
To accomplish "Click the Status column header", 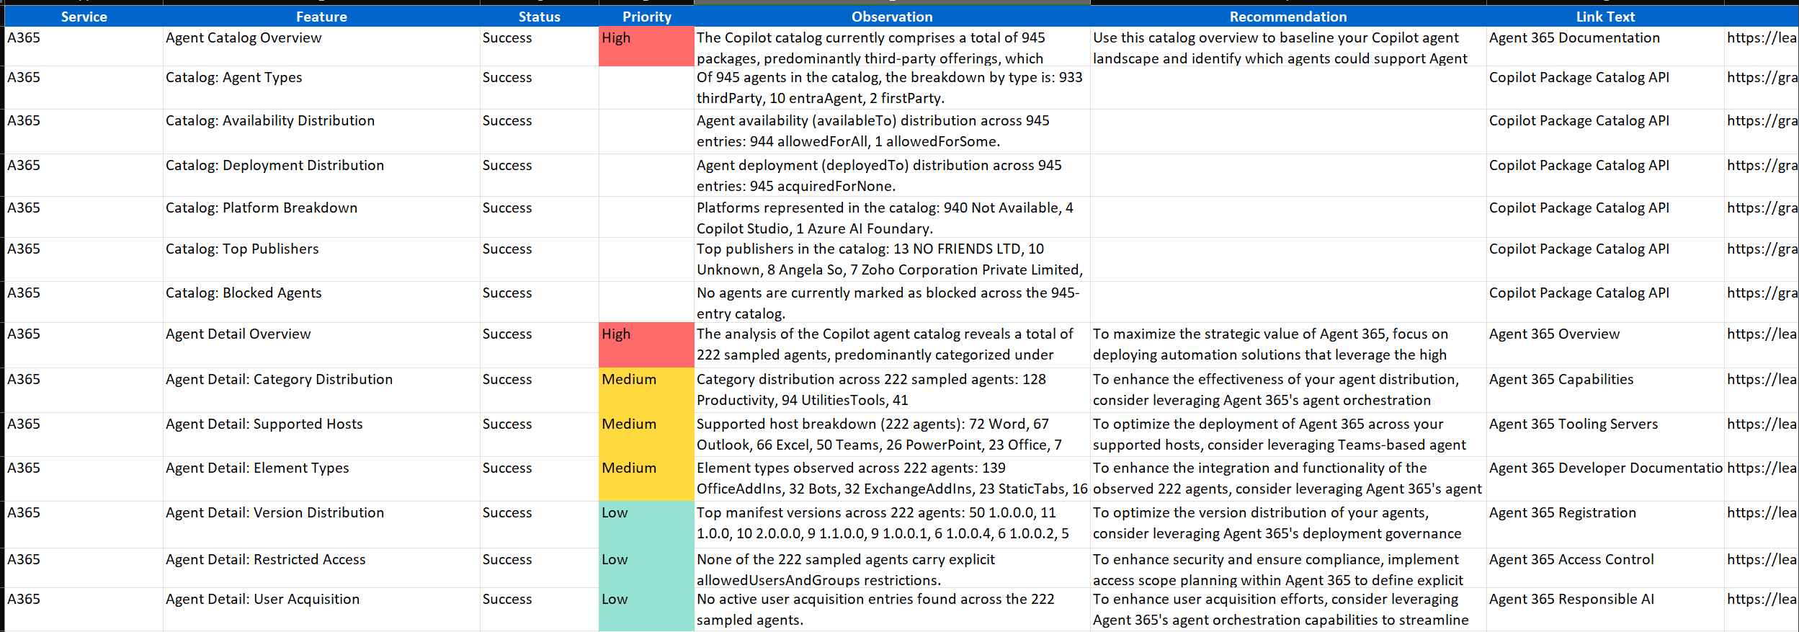I will pos(539,17).
